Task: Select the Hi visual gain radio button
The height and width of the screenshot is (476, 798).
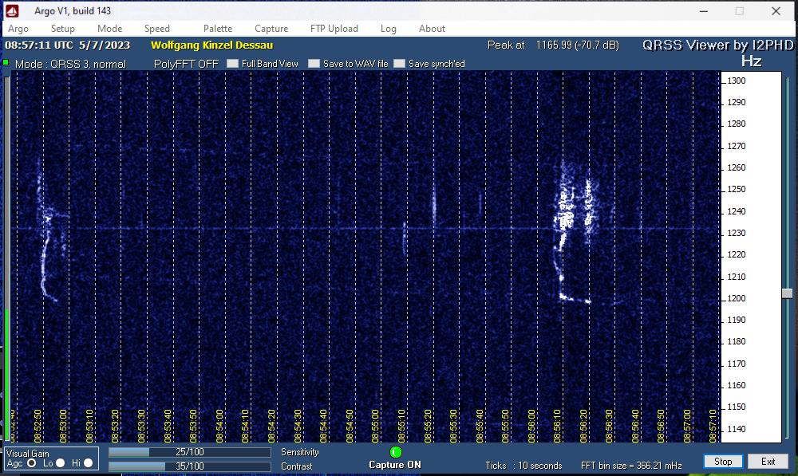Action: (88, 463)
